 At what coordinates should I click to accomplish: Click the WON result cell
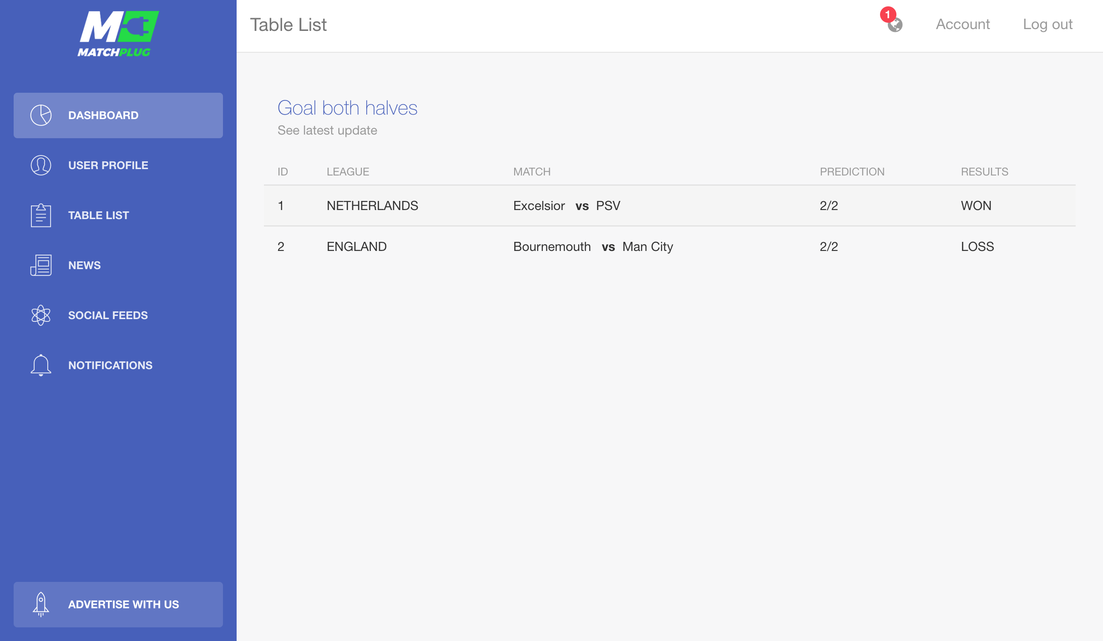(x=977, y=206)
